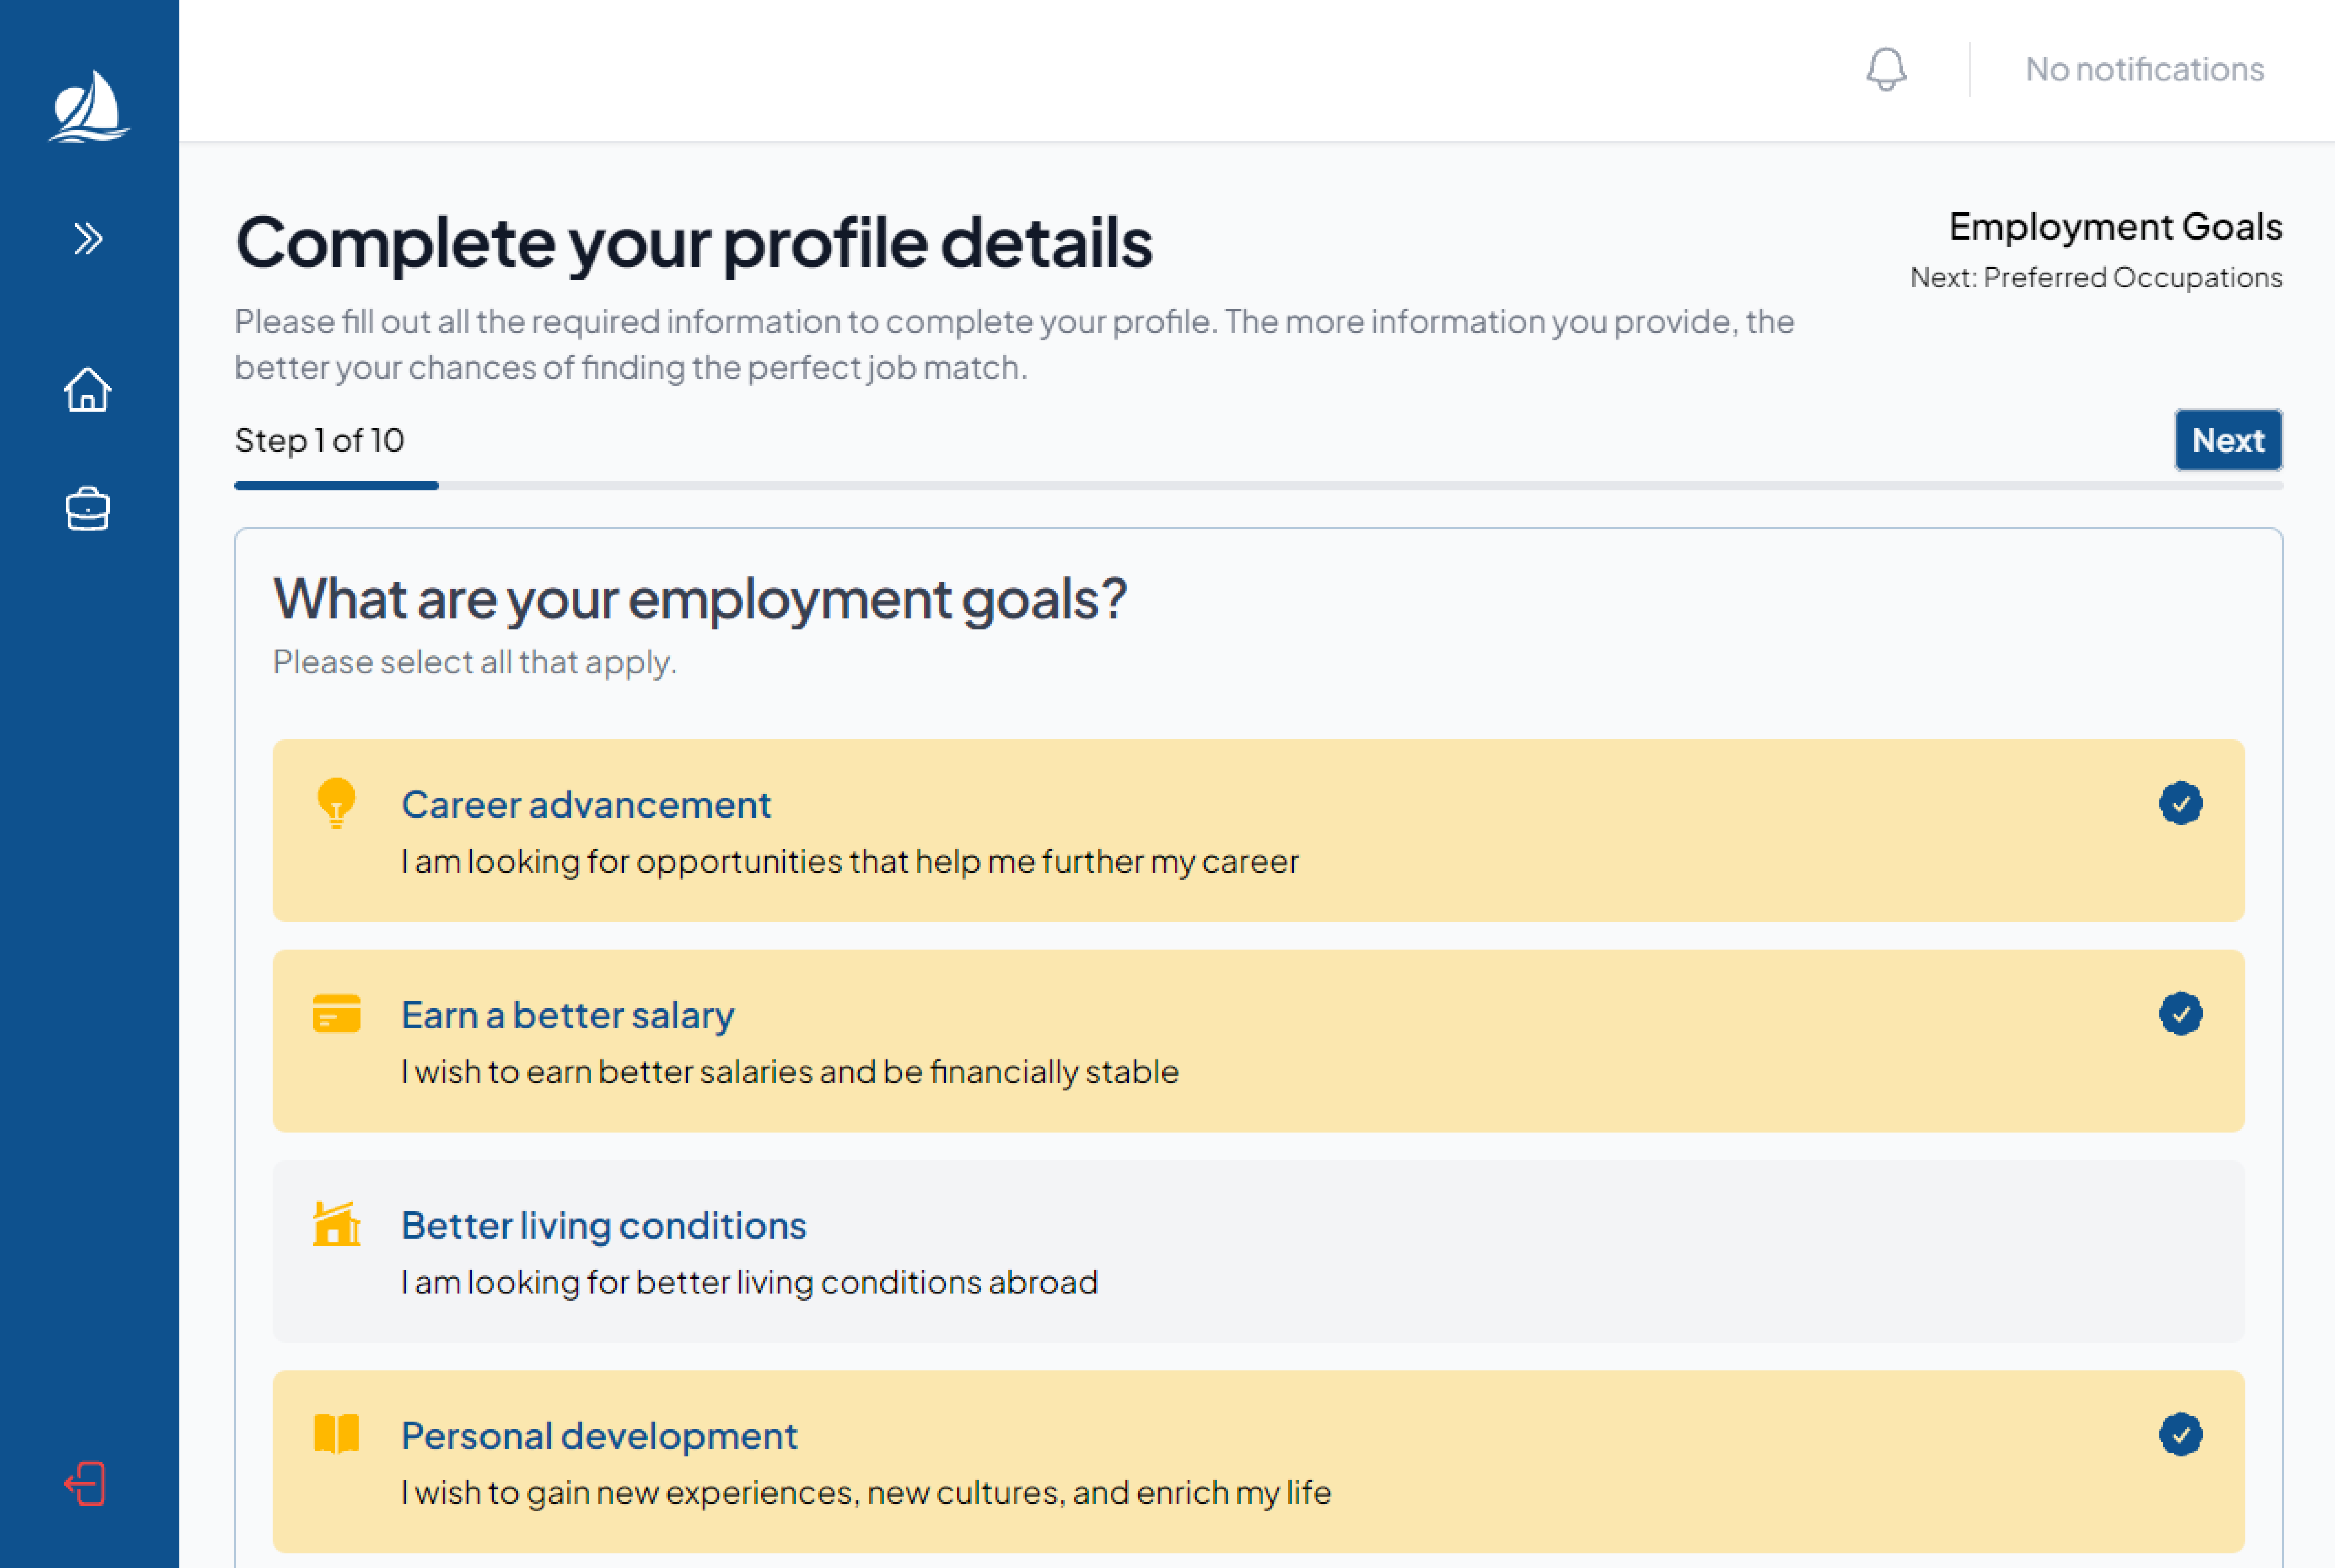Screen dimensions: 2335x1568
Task: Click the card icon beside Earn a better salary
Action: 336,1014
